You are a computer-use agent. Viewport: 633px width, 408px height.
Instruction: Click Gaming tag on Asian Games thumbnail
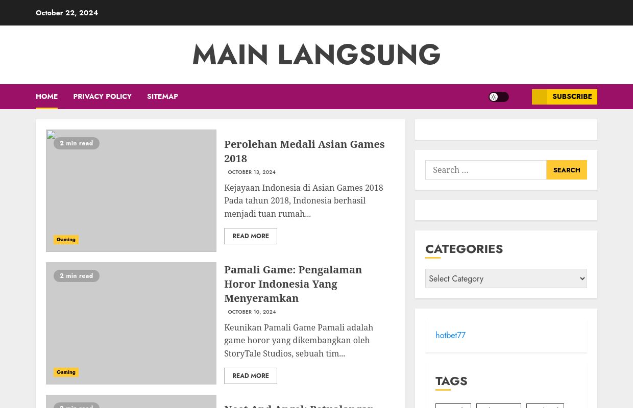pyautogui.click(x=66, y=240)
